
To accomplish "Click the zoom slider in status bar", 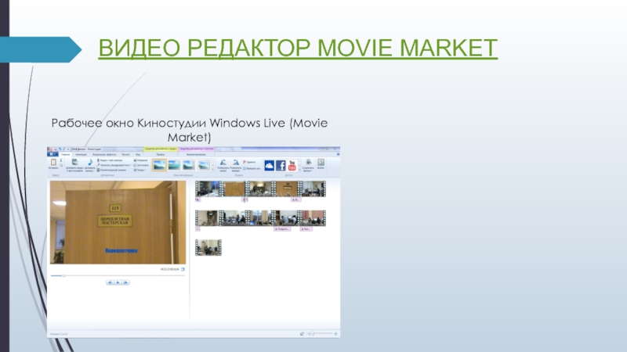I will point(313,334).
